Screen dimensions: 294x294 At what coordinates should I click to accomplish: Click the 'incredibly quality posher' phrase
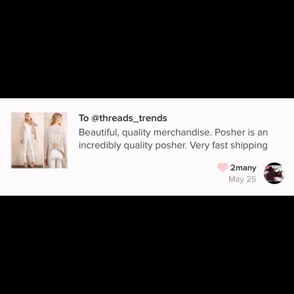pyautogui.click(x=133, y=145)
